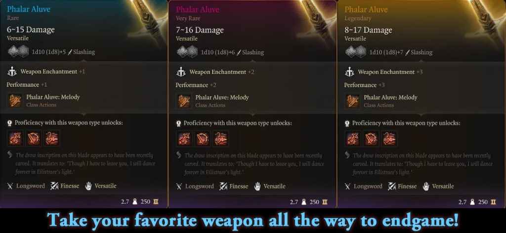506x233 pixels.
Task: Click the drow inscription text in Very Rare panel
Action: tap(253, 164)
